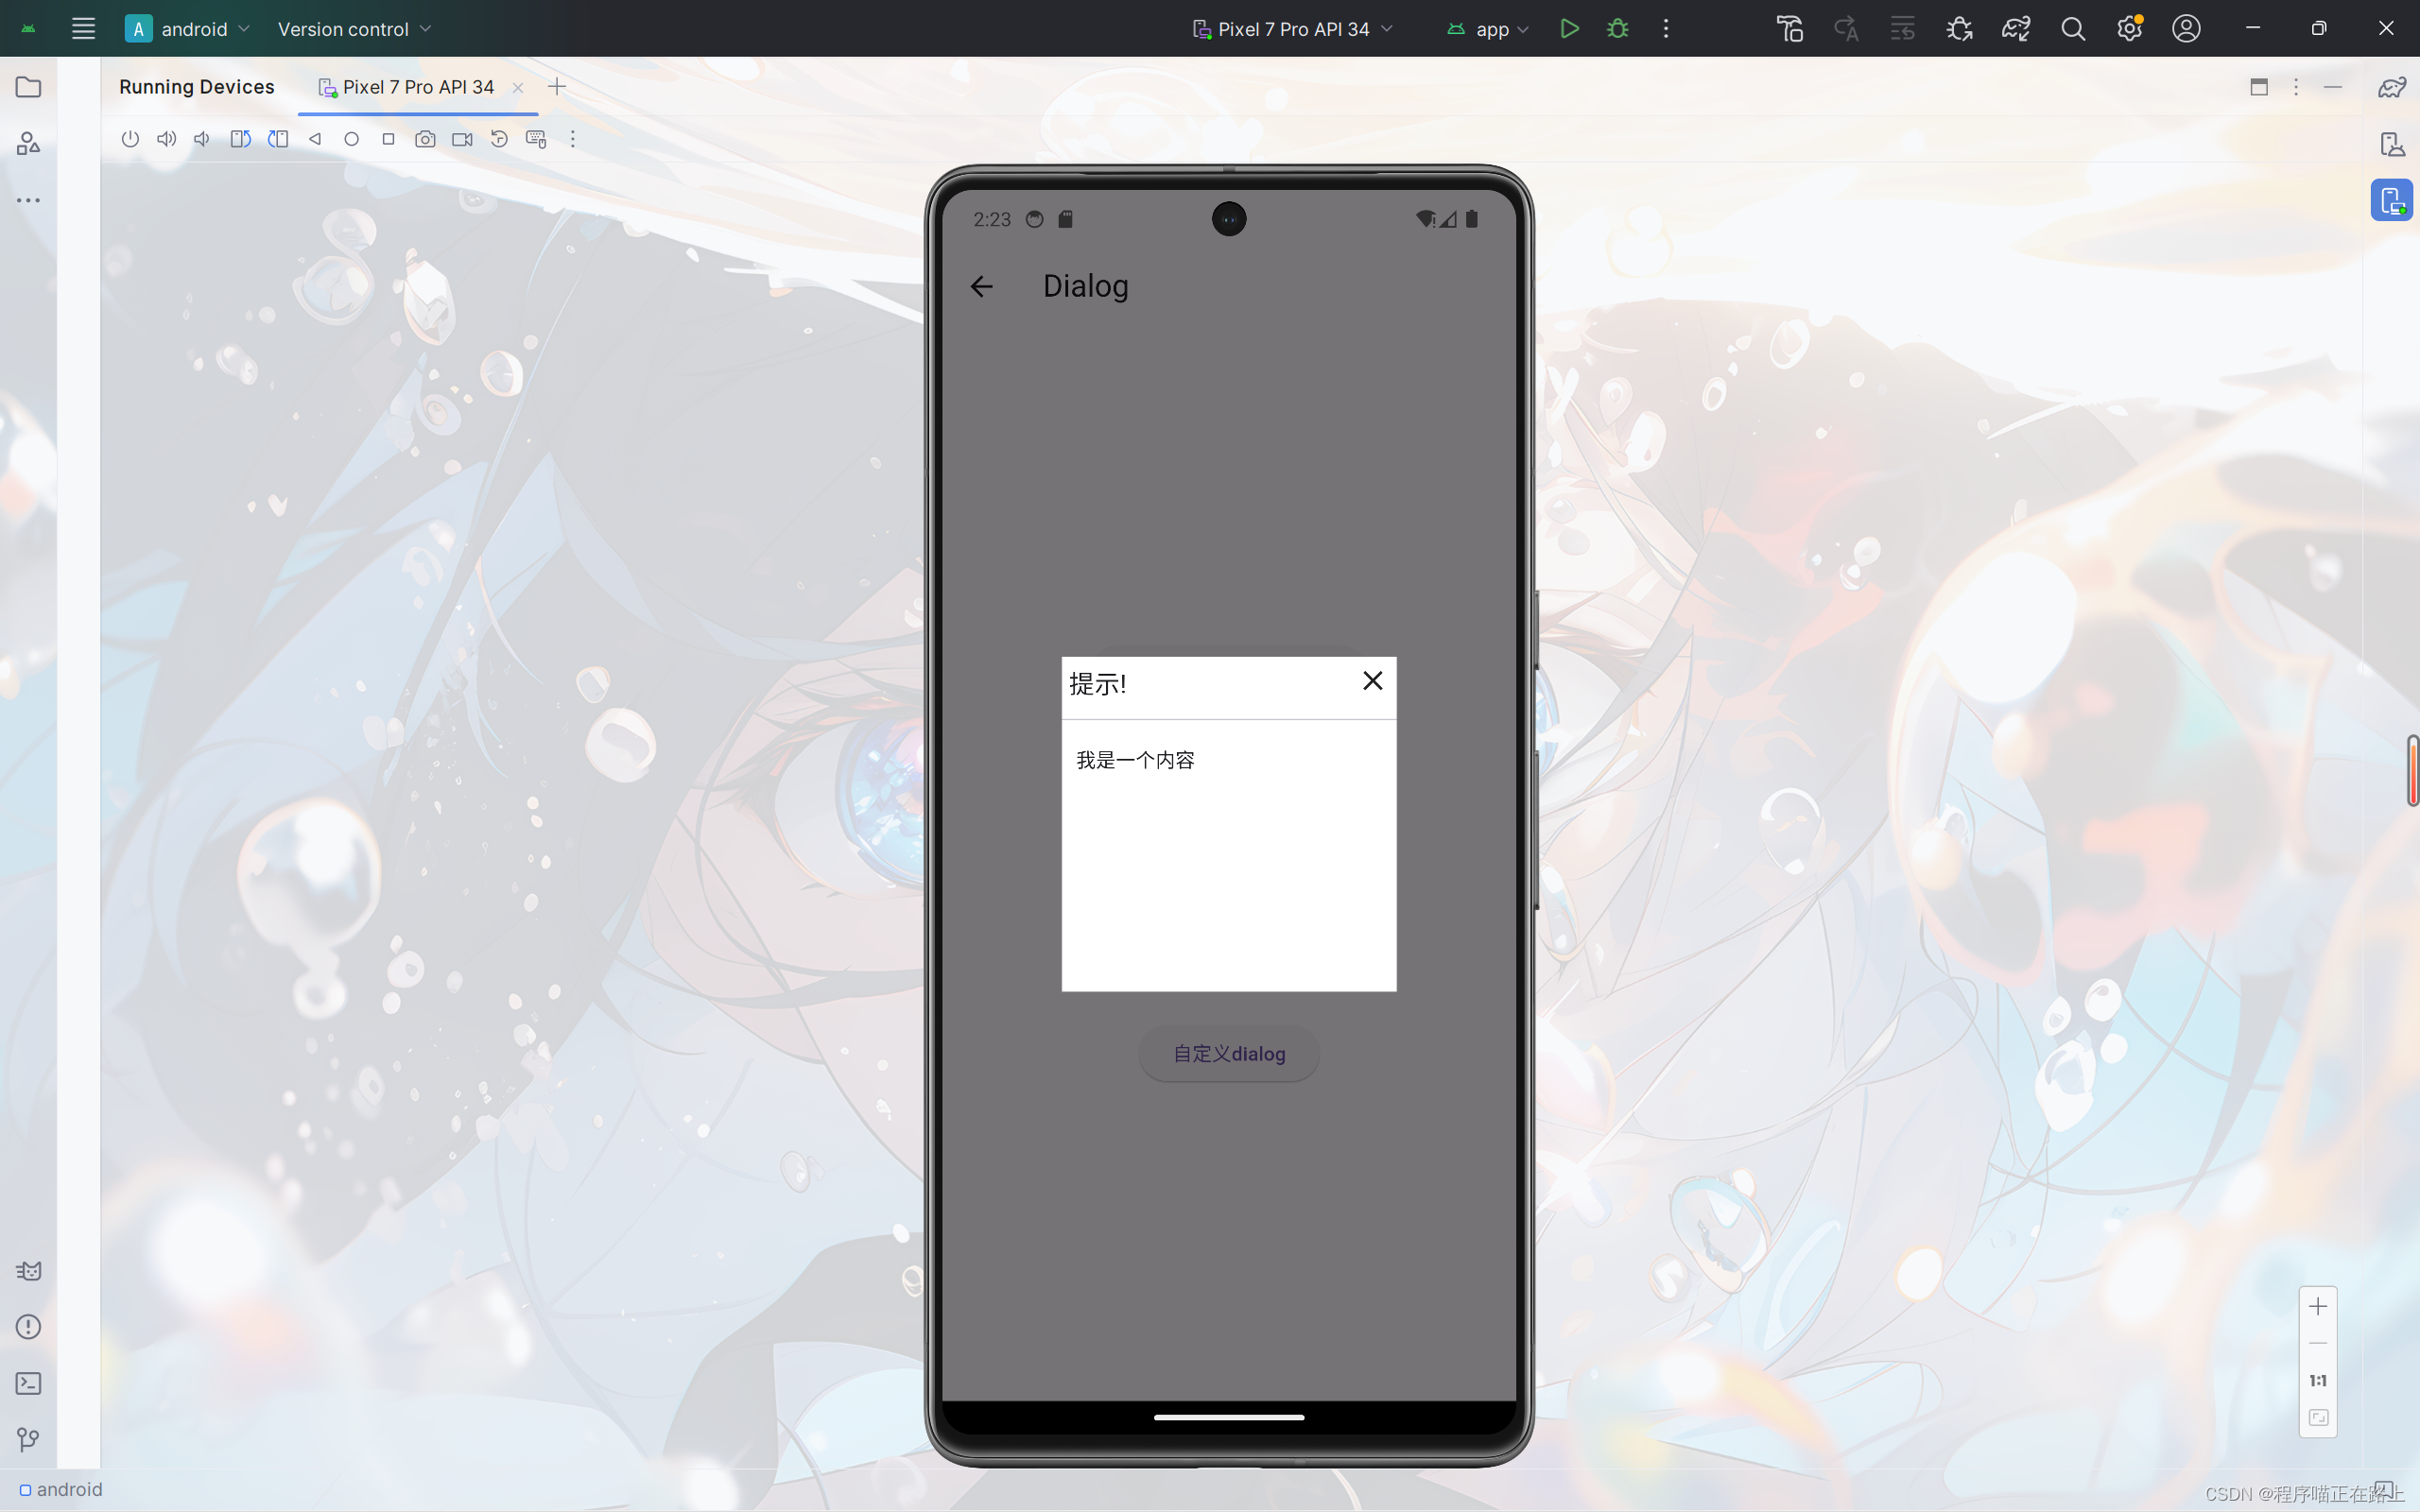Click the back arrow on Dialog screen
This screenshot has width=2420, height=1512.
[x=981, y=285]
